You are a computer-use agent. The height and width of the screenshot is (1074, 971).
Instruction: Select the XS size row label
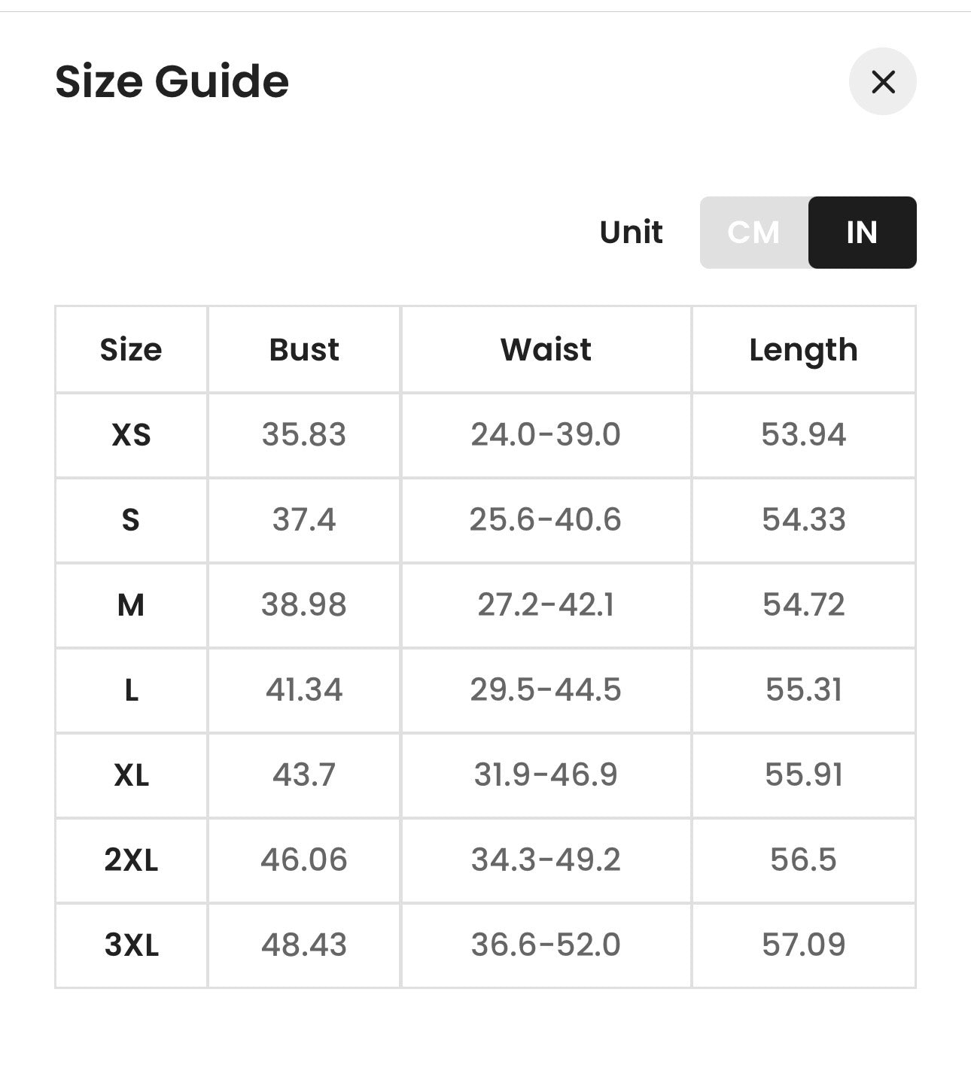click(x=131, y=435)
